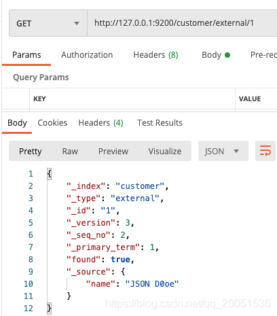Switch response view to Raw
277x316 pixels.
[x=70, y=151]
